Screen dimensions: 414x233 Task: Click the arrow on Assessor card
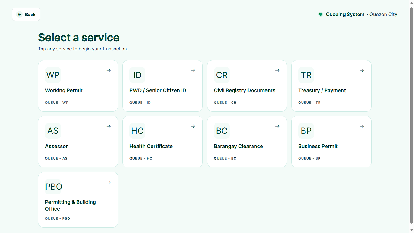[109, 126]
